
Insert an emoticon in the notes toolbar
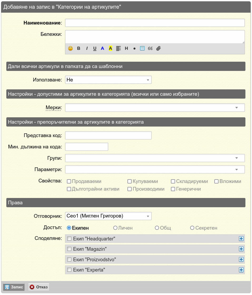click(x=71, y=49)
